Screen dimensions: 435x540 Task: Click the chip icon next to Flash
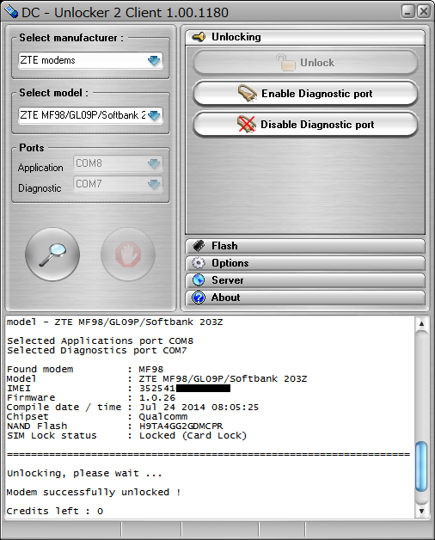pos(199,246)
